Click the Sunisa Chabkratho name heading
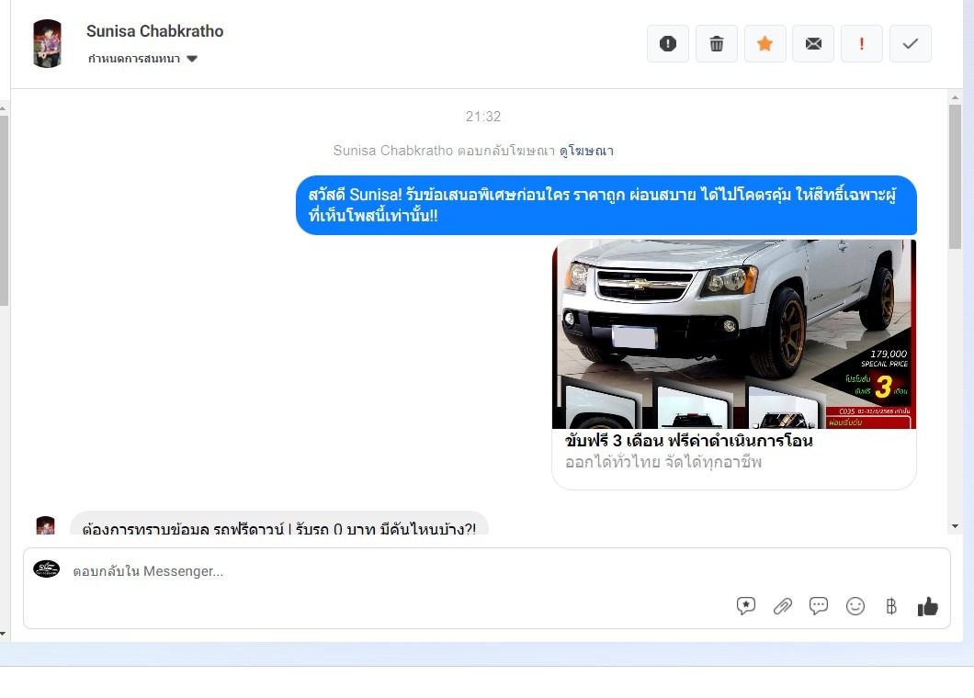 [x=154, y=31]
